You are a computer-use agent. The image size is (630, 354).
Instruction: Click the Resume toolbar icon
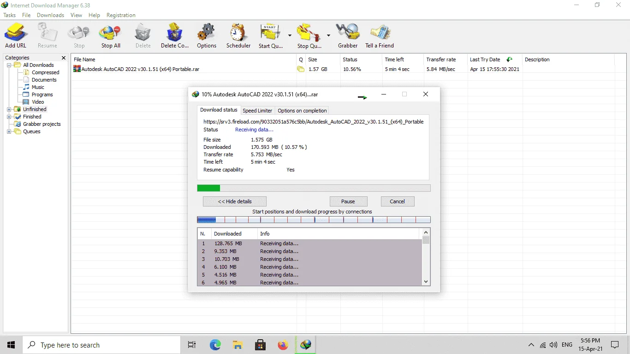coord(48,36)
